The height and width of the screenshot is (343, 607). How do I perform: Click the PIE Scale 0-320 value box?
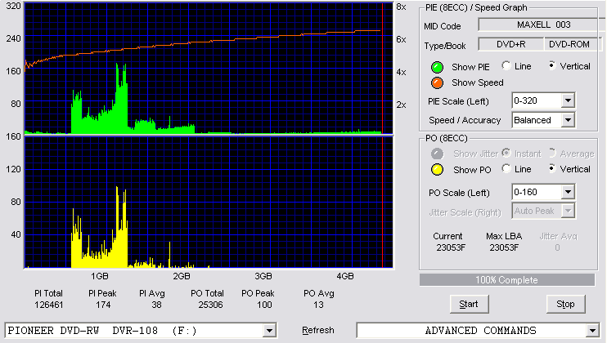(x=537, y=100)
